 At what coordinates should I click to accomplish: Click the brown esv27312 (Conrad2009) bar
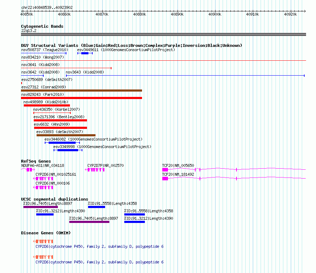point(81,91)
